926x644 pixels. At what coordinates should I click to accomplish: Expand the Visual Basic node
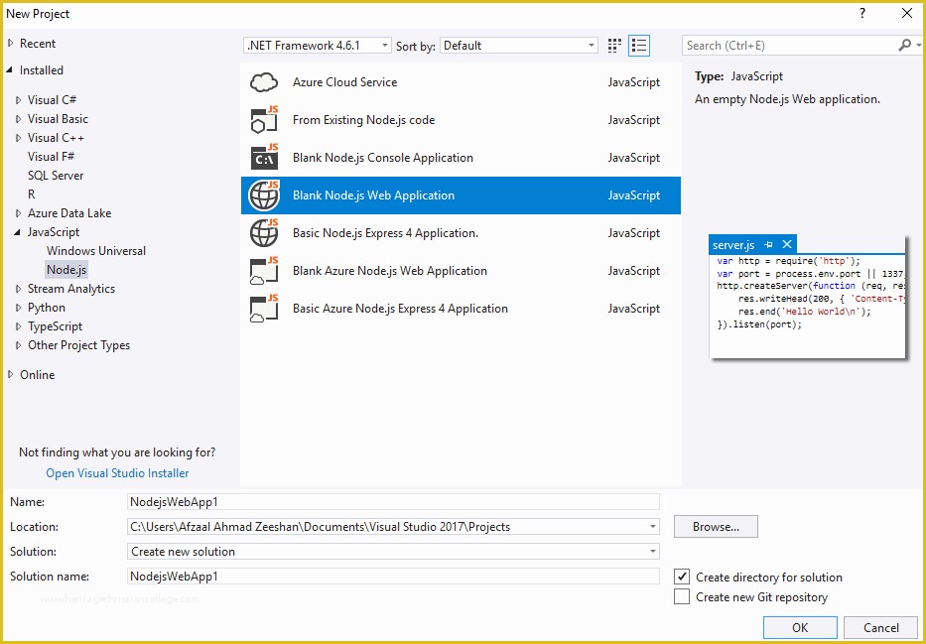(x=19, y=119)
